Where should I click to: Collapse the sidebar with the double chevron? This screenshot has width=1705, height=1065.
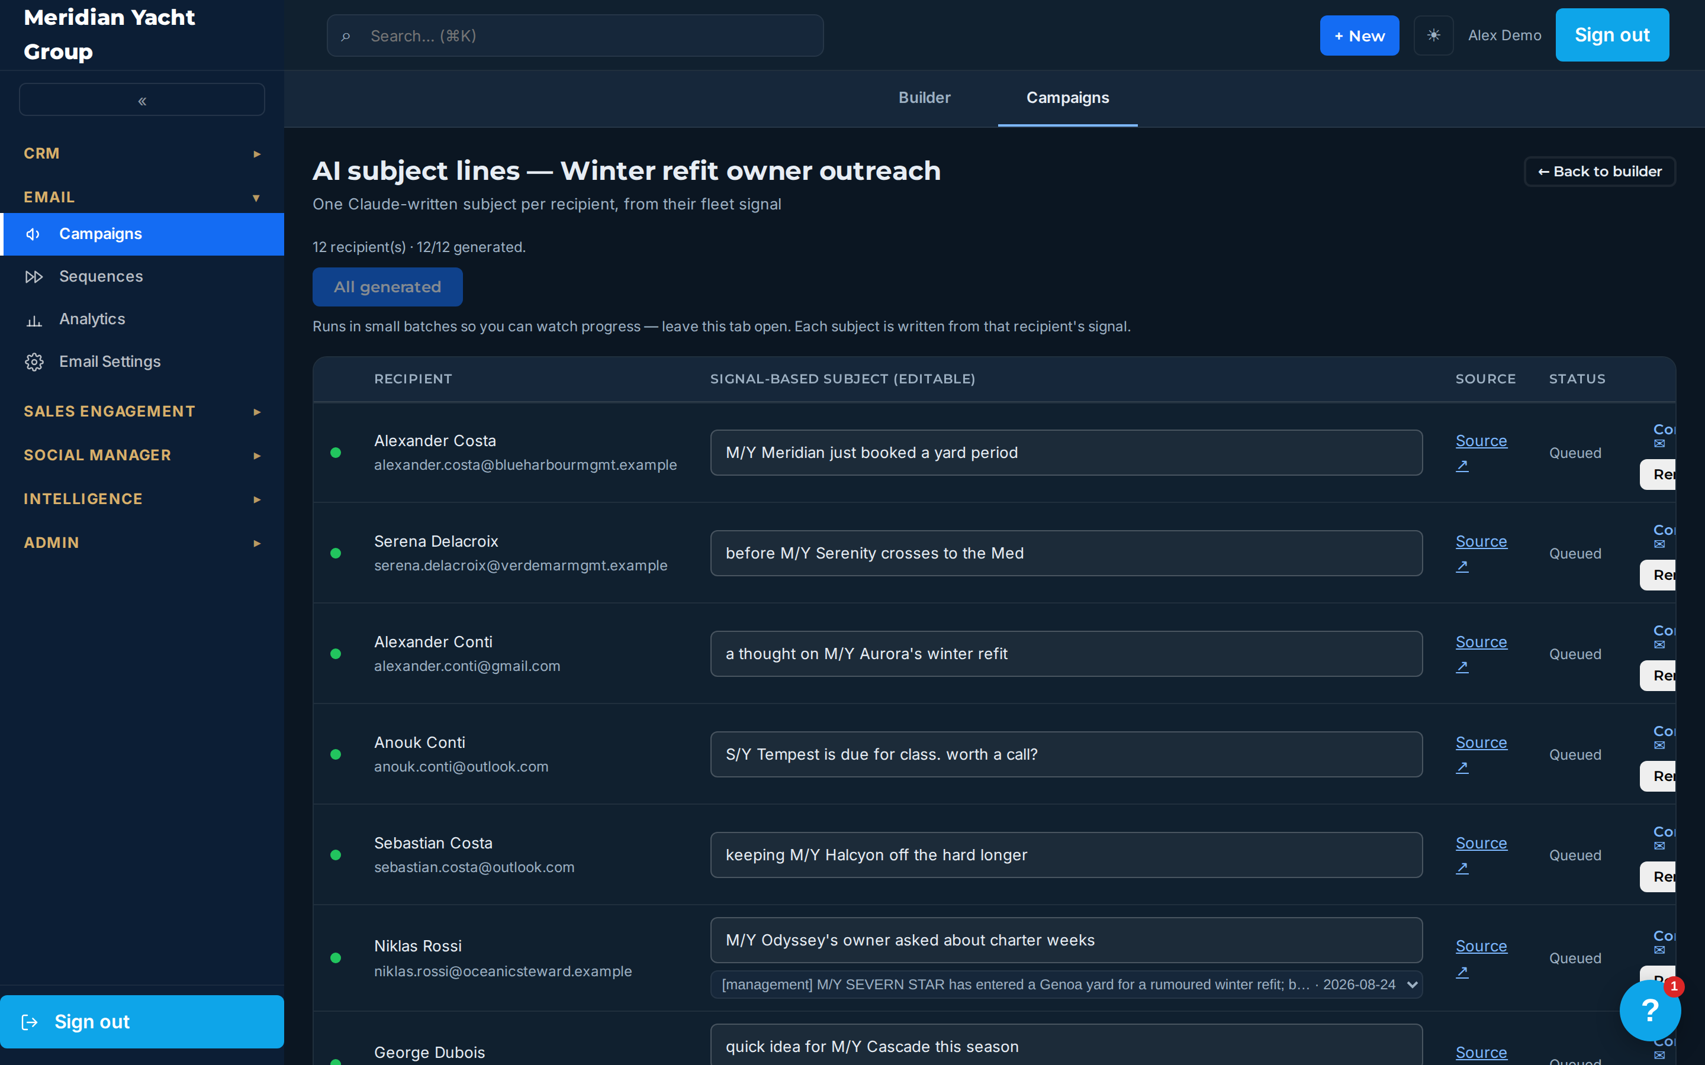[x=141, y=101]
